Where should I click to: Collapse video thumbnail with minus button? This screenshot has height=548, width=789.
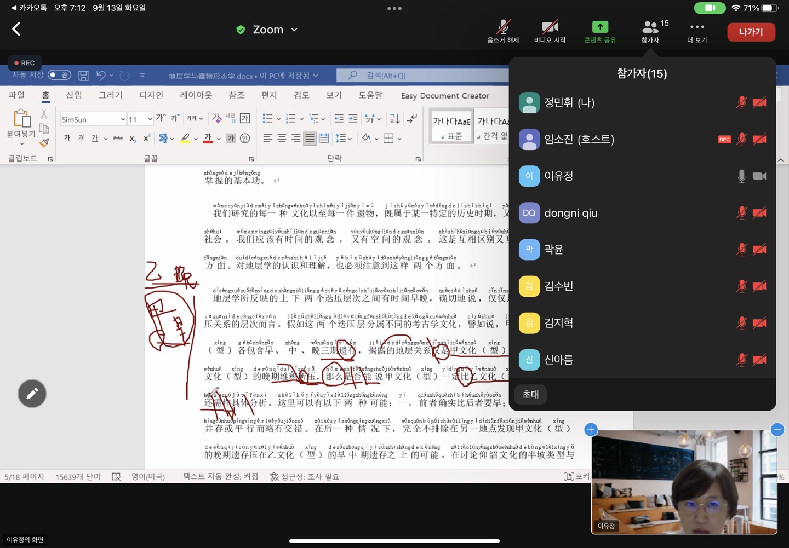pyautogui.click(x=777, y=430)
